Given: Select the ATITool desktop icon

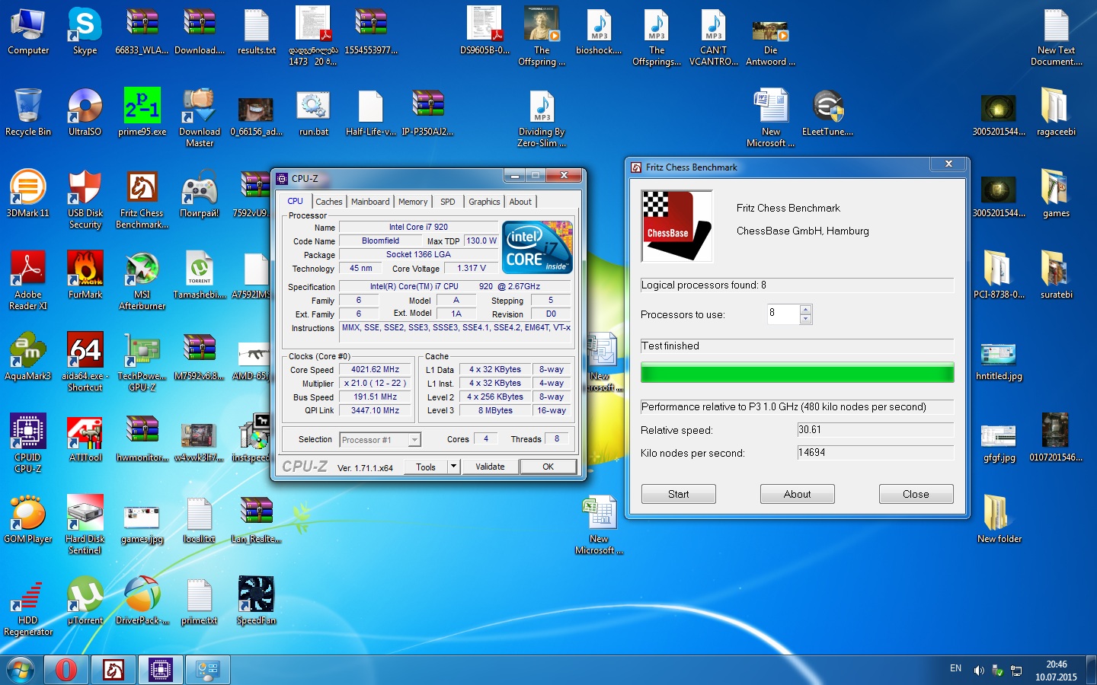Looking at the screenshot, I should point(85,438).
